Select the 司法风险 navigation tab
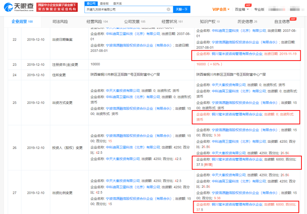 pyautogui.click(x=60, y=21)
